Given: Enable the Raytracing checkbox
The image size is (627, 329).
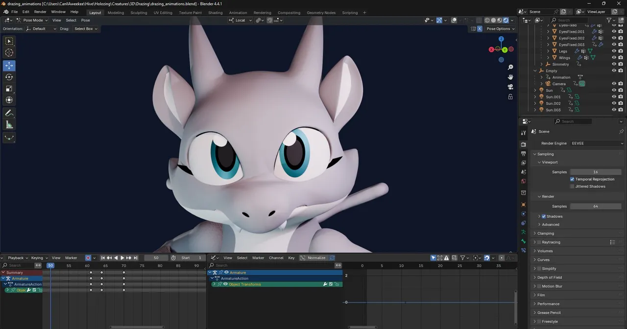Looking at the screenshot, I should 539,242.
